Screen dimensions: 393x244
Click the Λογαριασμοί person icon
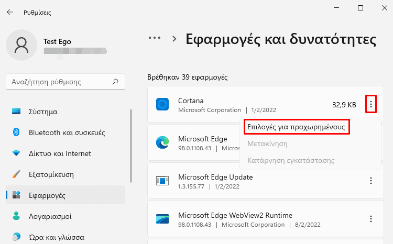tap(16, 216)
